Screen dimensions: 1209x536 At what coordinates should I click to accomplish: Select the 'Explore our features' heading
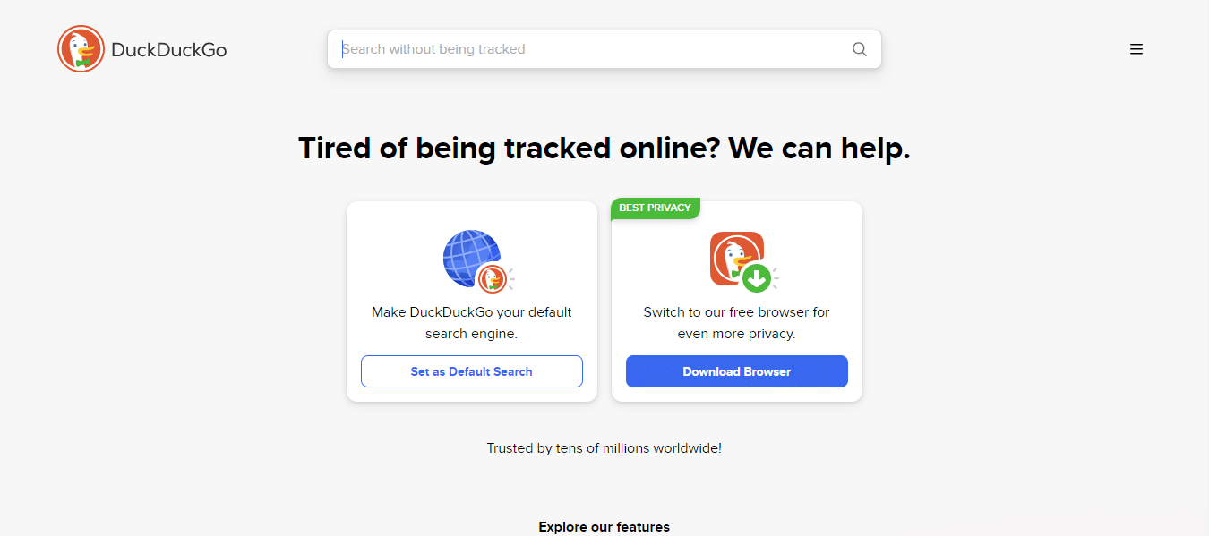coord(604,526)
